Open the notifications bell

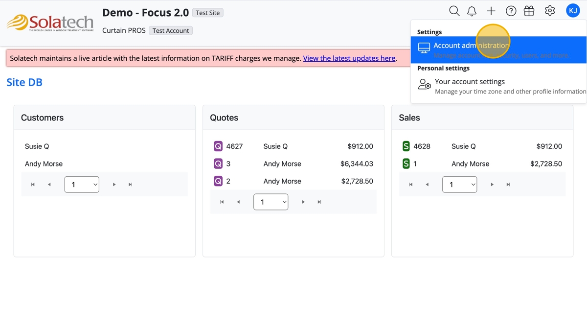click(472, 11)
